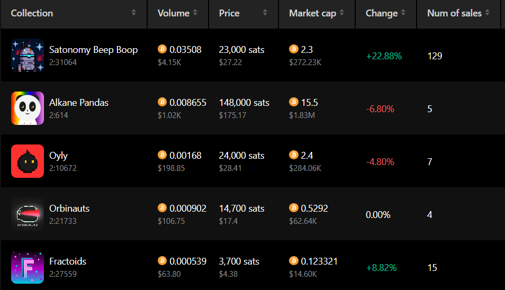
Task: Sort by the Volume column sort arrows
Action: coord(195,13)
